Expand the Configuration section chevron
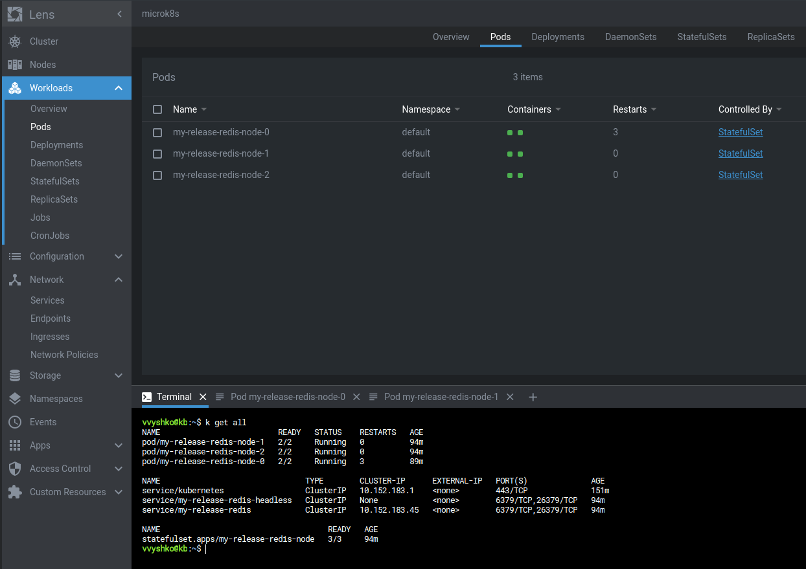This screenshot has width=806, height=569. (119, 256)
